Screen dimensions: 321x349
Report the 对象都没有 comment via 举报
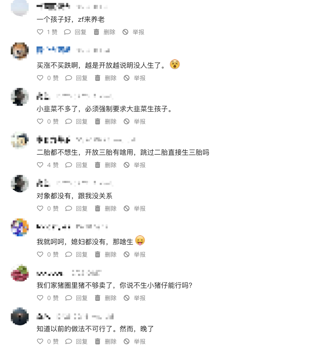(x=134, y=209)
